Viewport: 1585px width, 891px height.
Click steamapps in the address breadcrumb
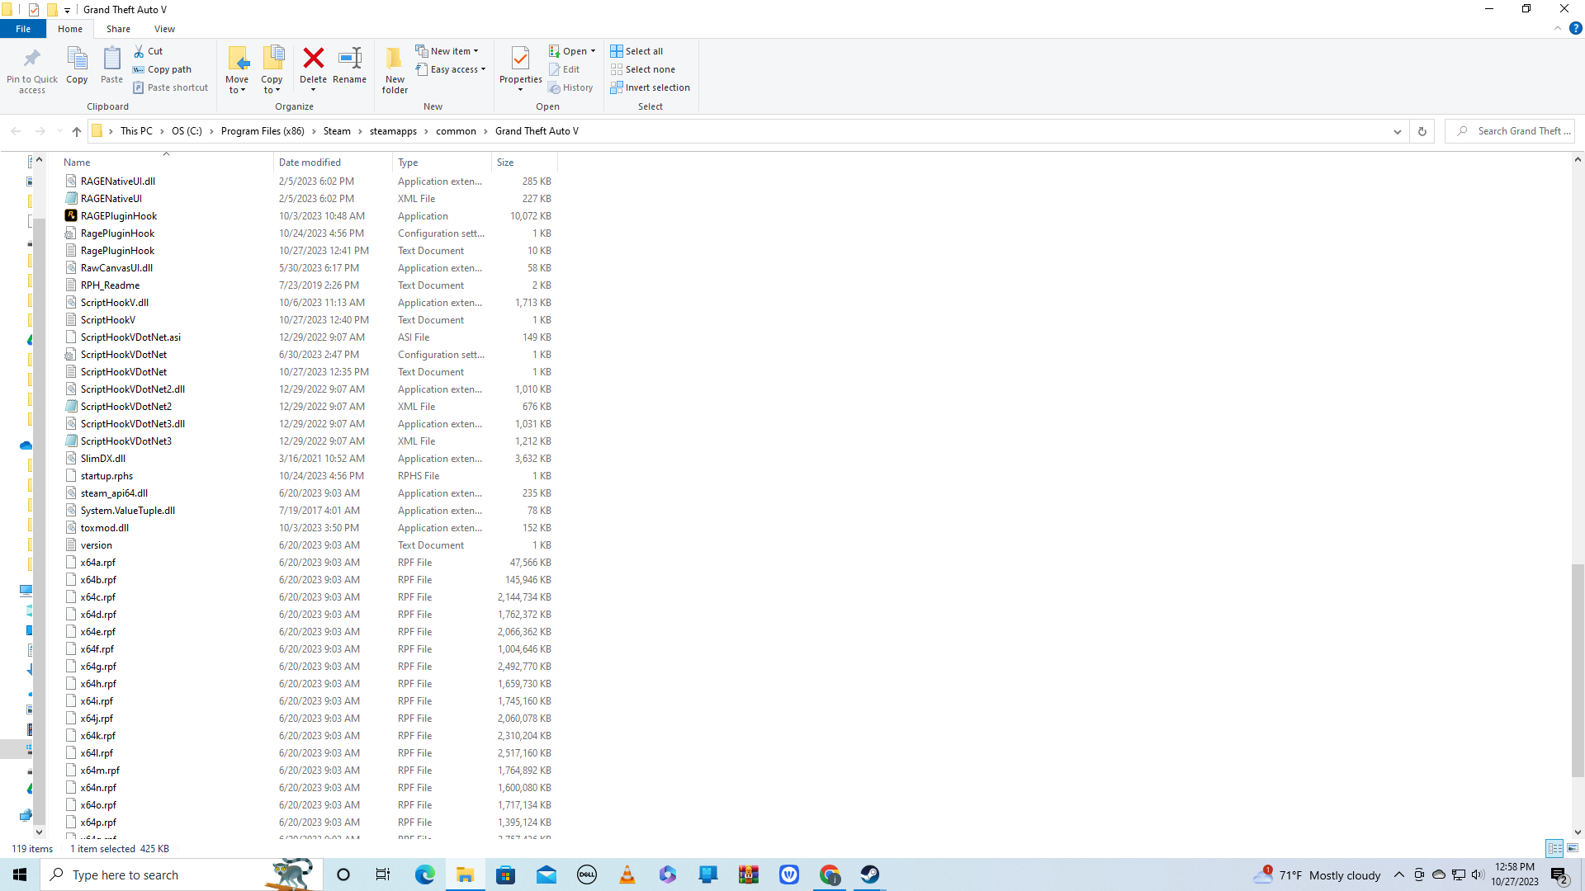[393, 131]
